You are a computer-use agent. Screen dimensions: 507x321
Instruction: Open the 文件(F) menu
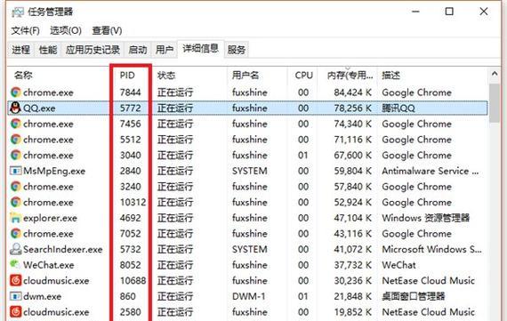coord(26,31)
